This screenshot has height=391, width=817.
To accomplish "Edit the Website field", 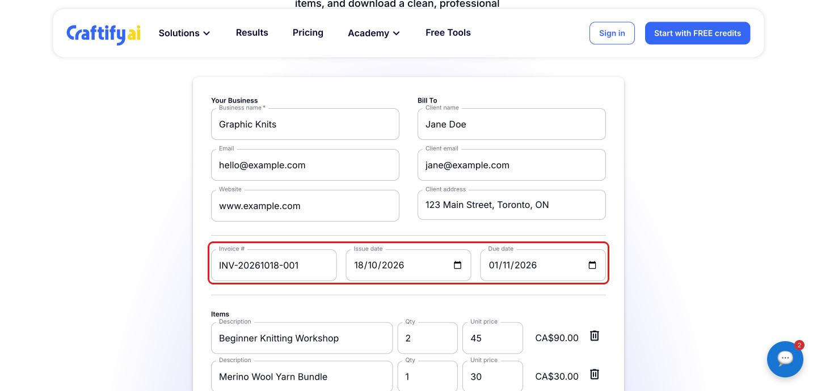I will click(x=305, y=206).
